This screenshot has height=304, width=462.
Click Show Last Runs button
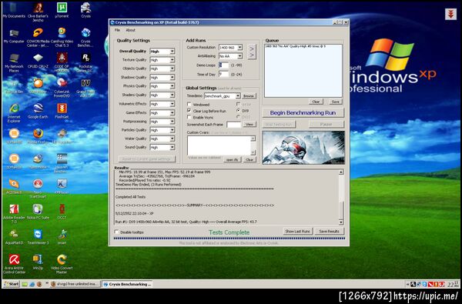(x=297, y=231)
